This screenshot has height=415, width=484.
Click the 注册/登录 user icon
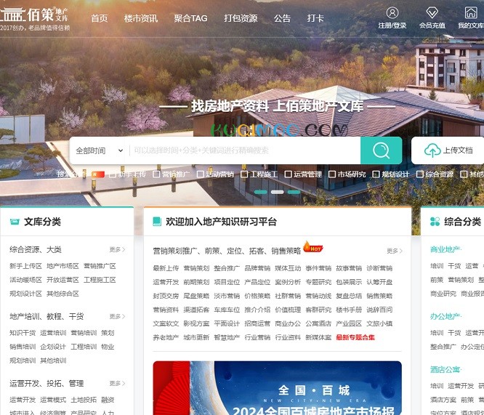392,13
